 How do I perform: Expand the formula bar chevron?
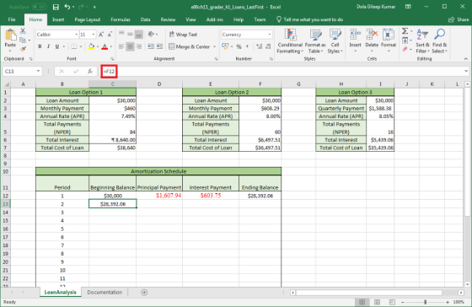pos(466,72)
